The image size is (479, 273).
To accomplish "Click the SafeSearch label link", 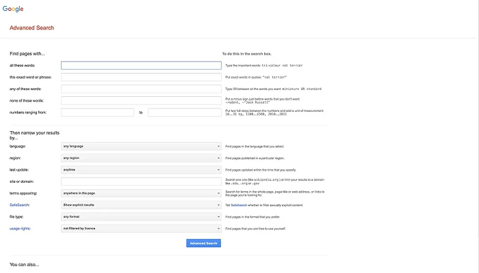I will [x=21, y=205].
